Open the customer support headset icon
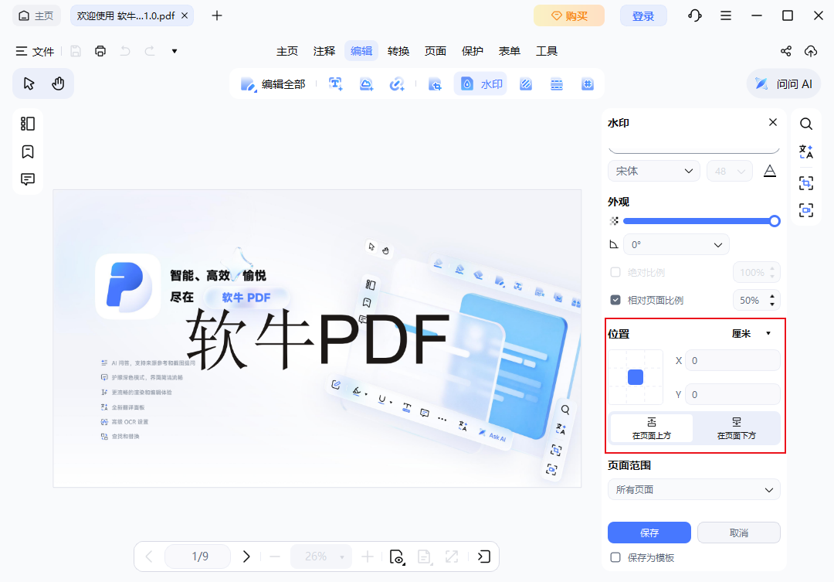Screen dimensions: 834x582 pos(695,15)
